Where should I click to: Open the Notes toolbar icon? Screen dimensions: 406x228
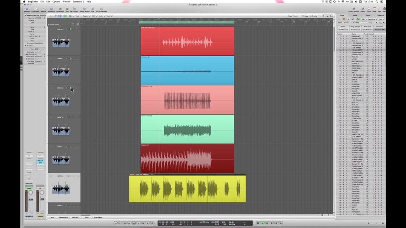click(374, 10)
